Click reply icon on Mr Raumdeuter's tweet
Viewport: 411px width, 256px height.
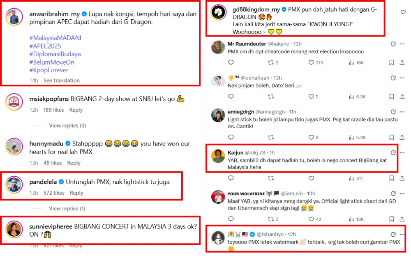(231, 62)
